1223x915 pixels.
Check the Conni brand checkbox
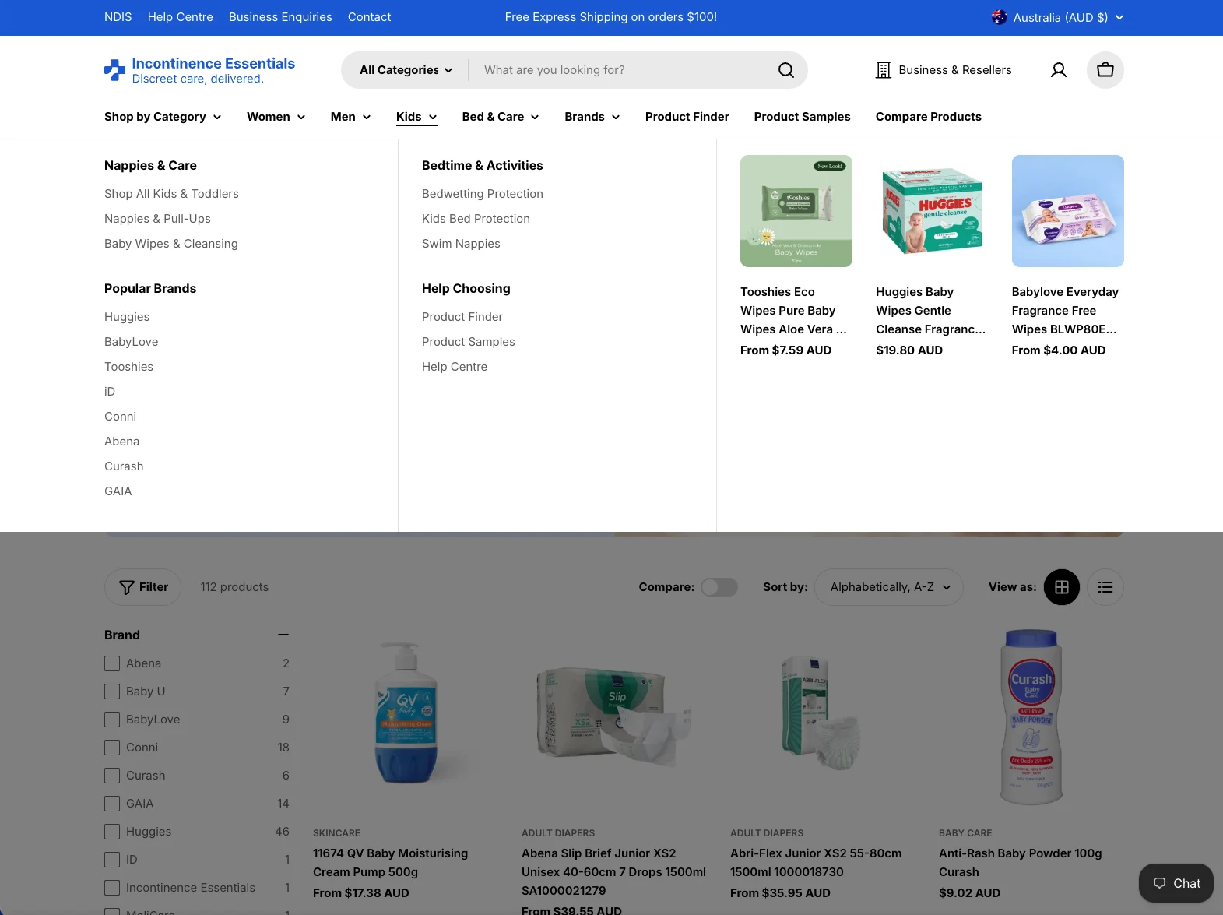coord(112,748)
